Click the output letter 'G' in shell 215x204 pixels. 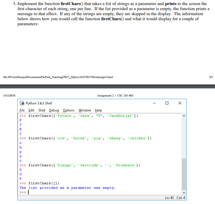[x=20, y=174]
